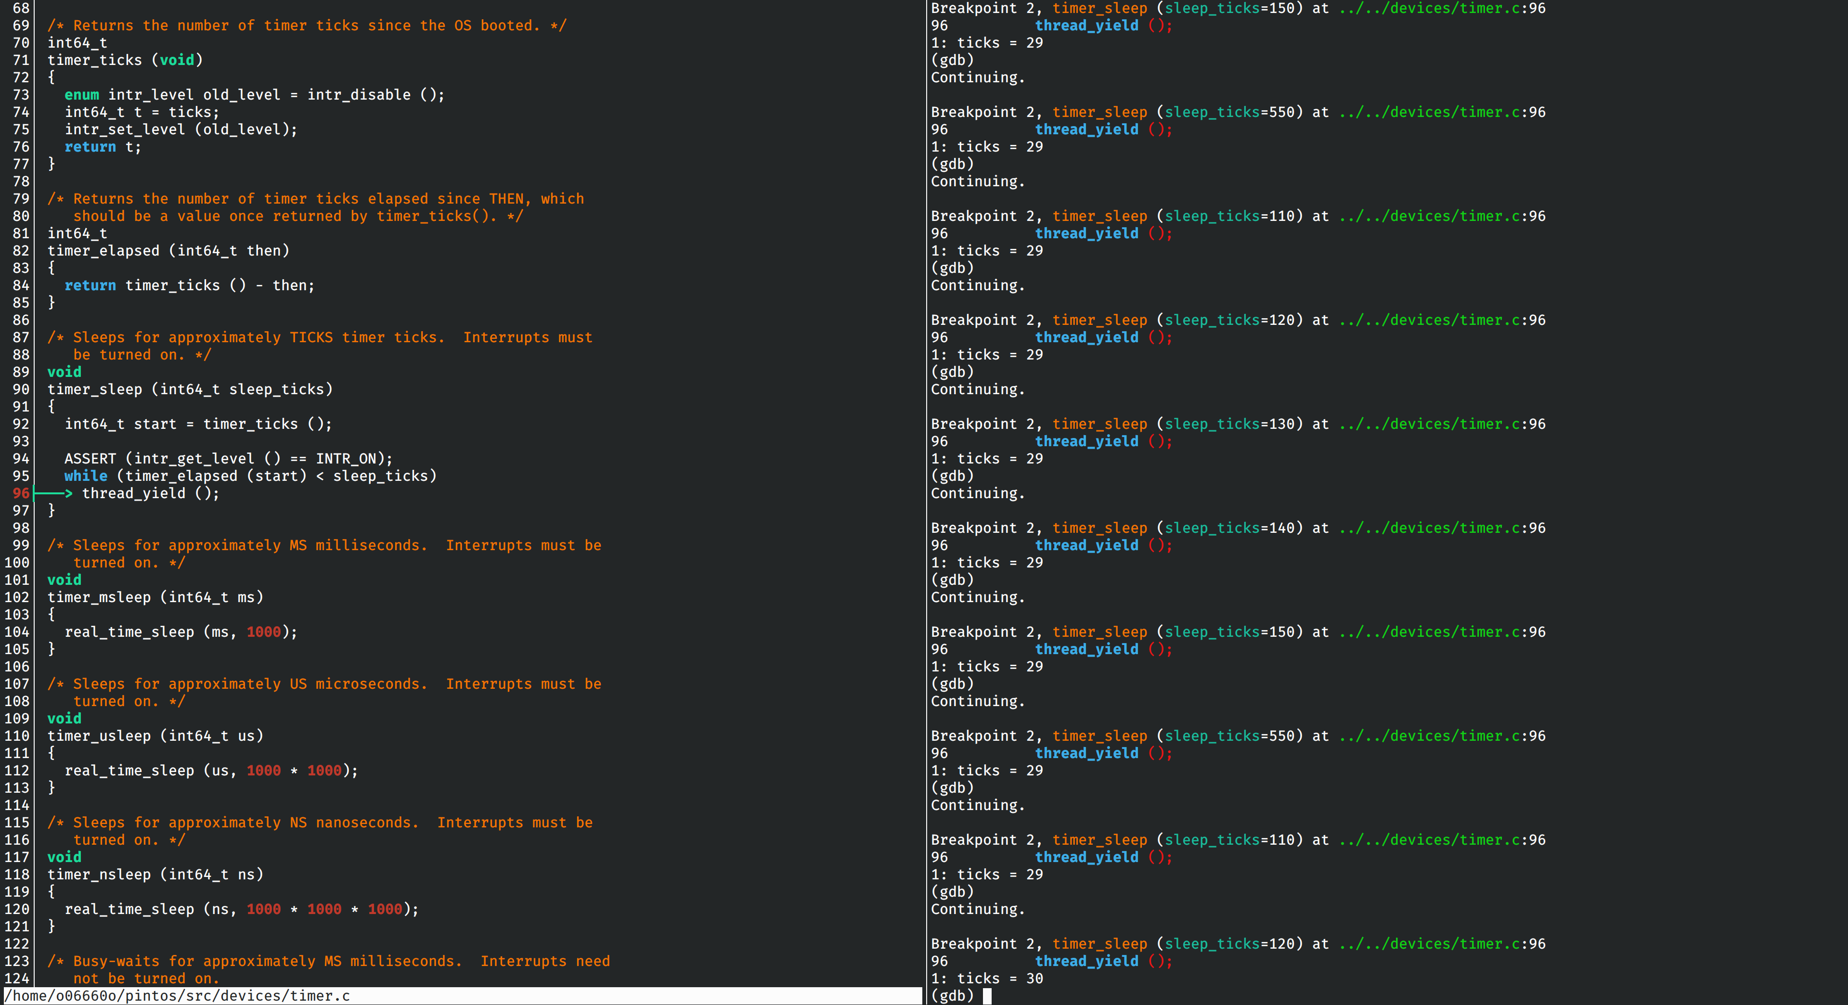Click 'real_time_sleep (ms, 1000);' line

pyautogui.click(x=181, y=632)
